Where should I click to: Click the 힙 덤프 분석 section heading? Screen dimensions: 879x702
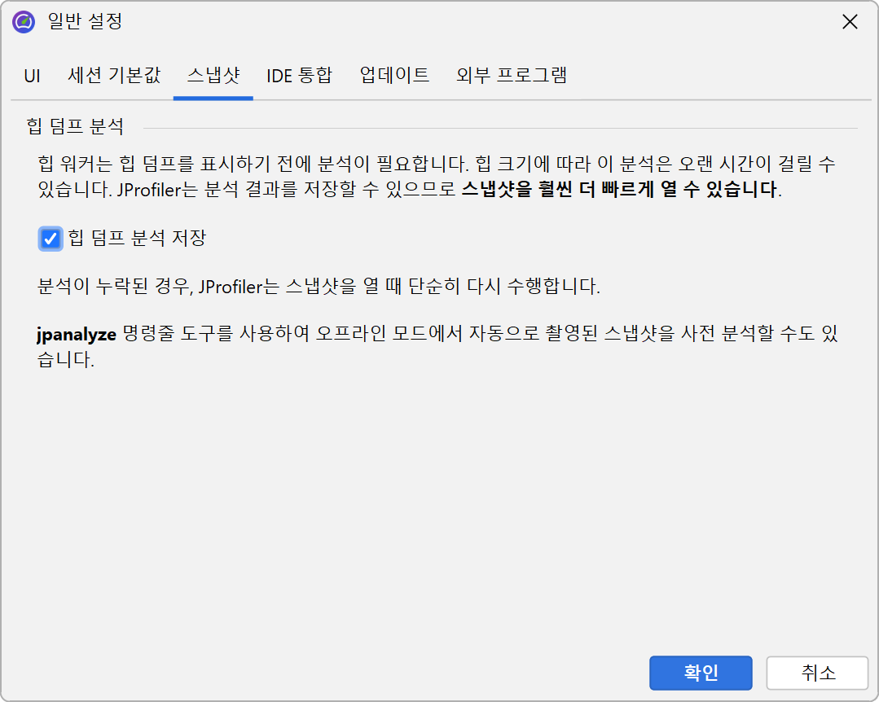pos(75,126)
